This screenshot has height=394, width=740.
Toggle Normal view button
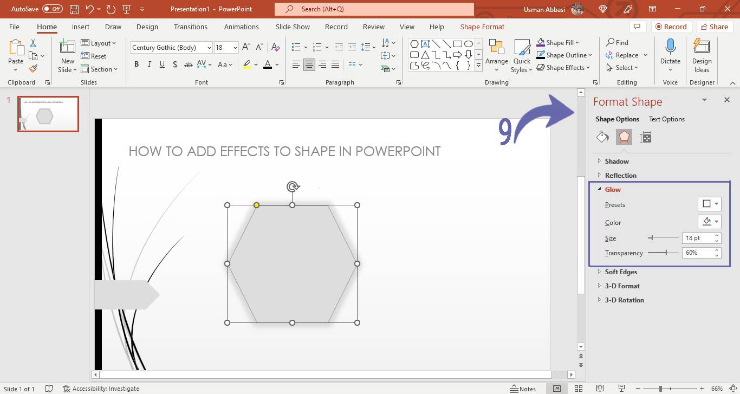[557, 389]
